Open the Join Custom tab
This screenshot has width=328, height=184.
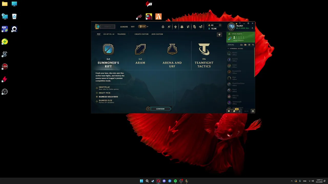pyautogui.click(x=157, y=34)
